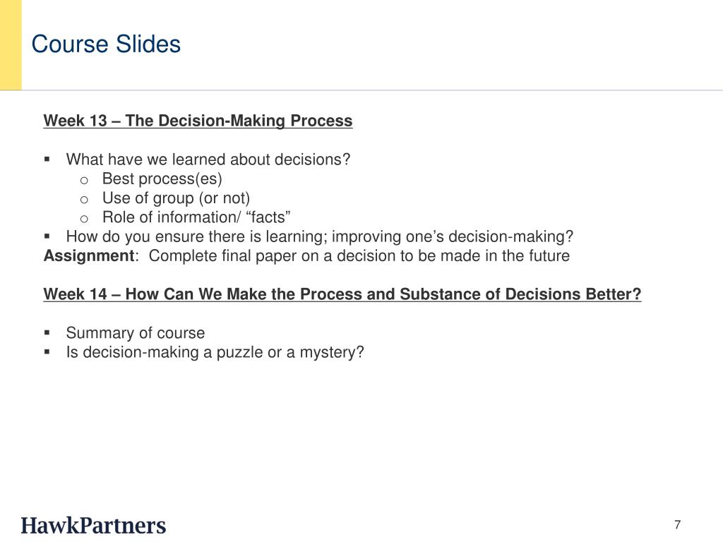Screen dimensions: 723x542
Task: Click the circle bullet beside "Use of group"
Action: coord(83,198)
